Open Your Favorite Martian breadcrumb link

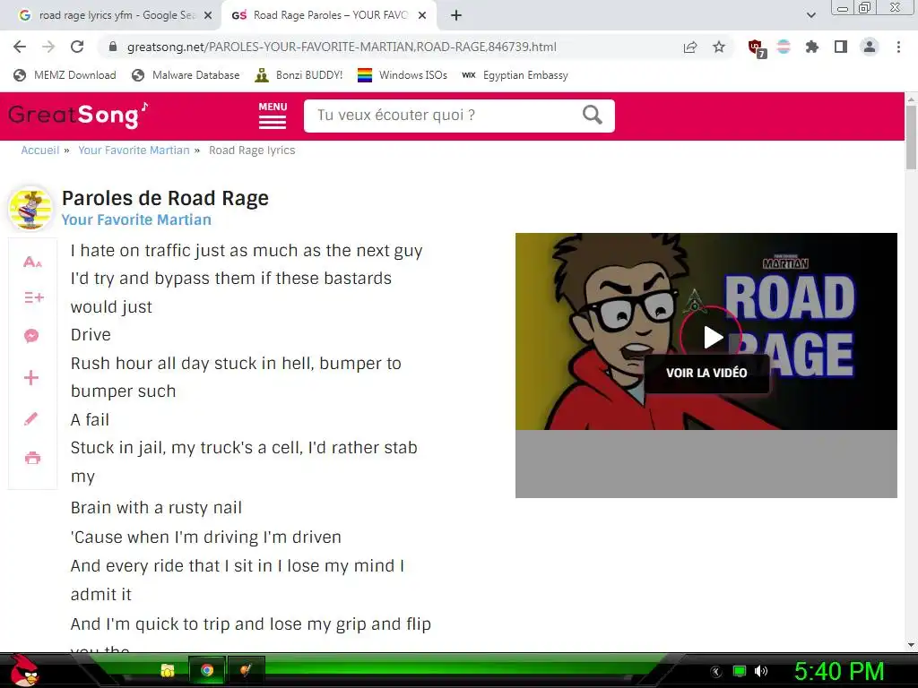134,150
